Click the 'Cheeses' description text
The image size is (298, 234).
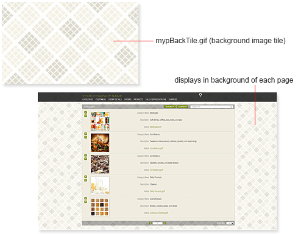tap(153, 184)
